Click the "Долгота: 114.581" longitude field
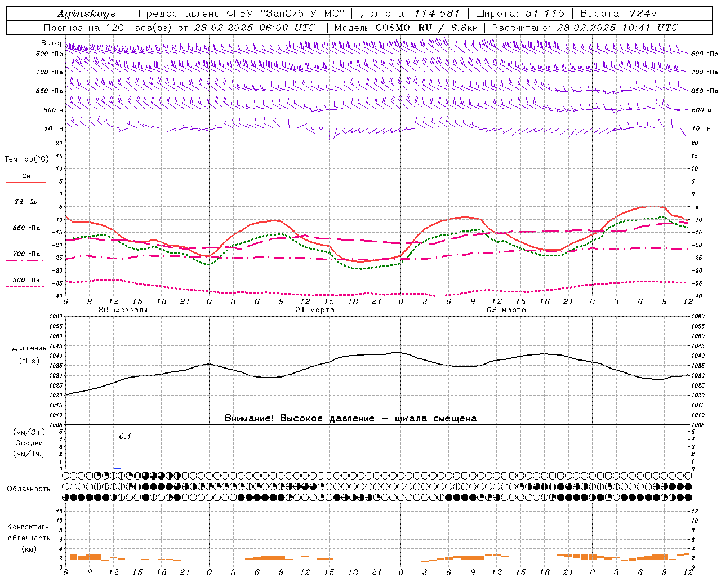Image resolution: width=721 pixels, height=577 pixels. click(x=410, y=14)
